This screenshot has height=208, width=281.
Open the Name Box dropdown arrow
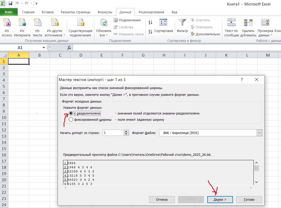coord(44,48)
